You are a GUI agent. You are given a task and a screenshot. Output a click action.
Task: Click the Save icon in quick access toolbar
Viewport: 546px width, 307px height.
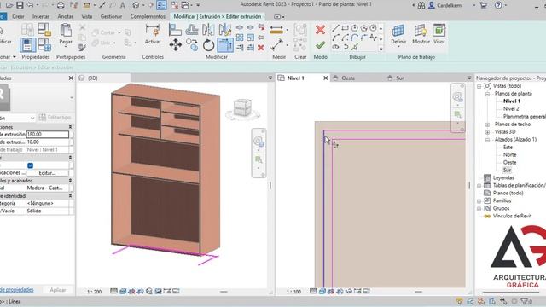pos(20,5)
